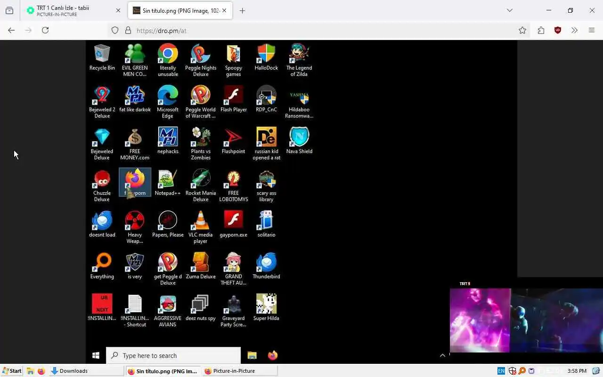
Task: Launch Chuzzle Deluxe icon
Action: 102,186
